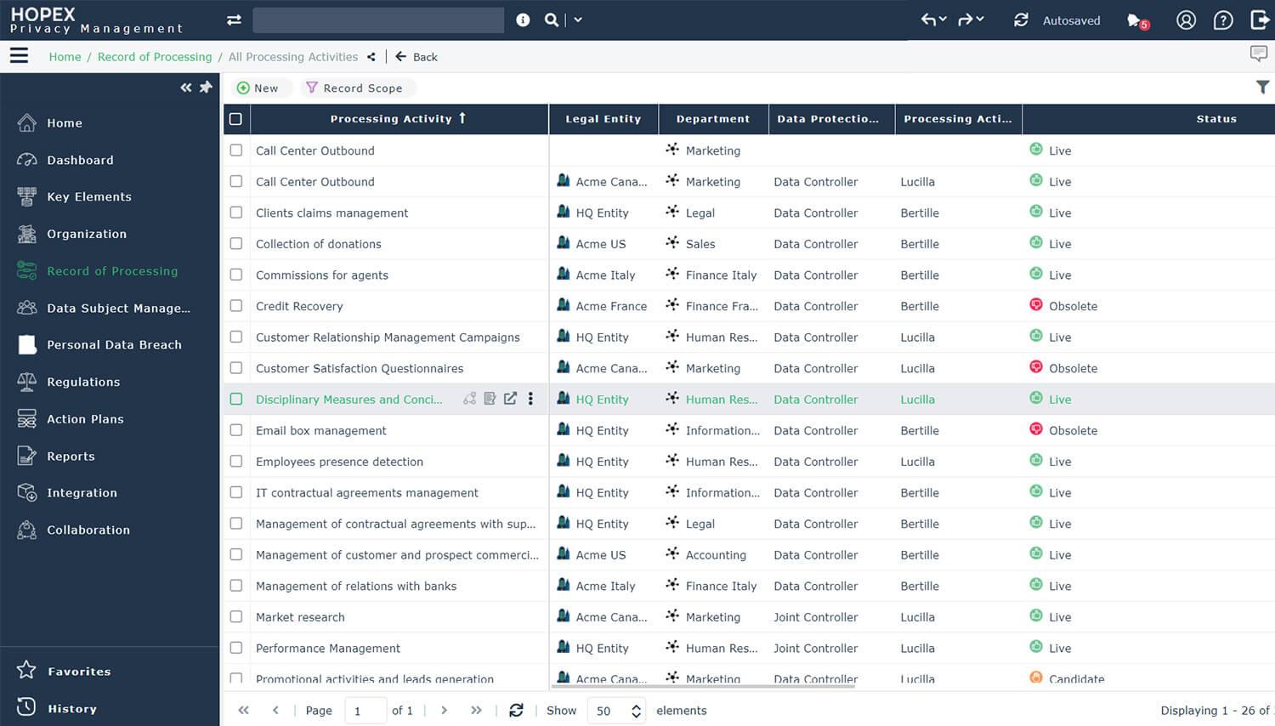
Task: Toggle the select-all header checkbox
Action: point(235,119)
